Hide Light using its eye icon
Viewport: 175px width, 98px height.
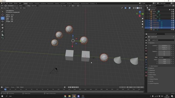(171, 30)
